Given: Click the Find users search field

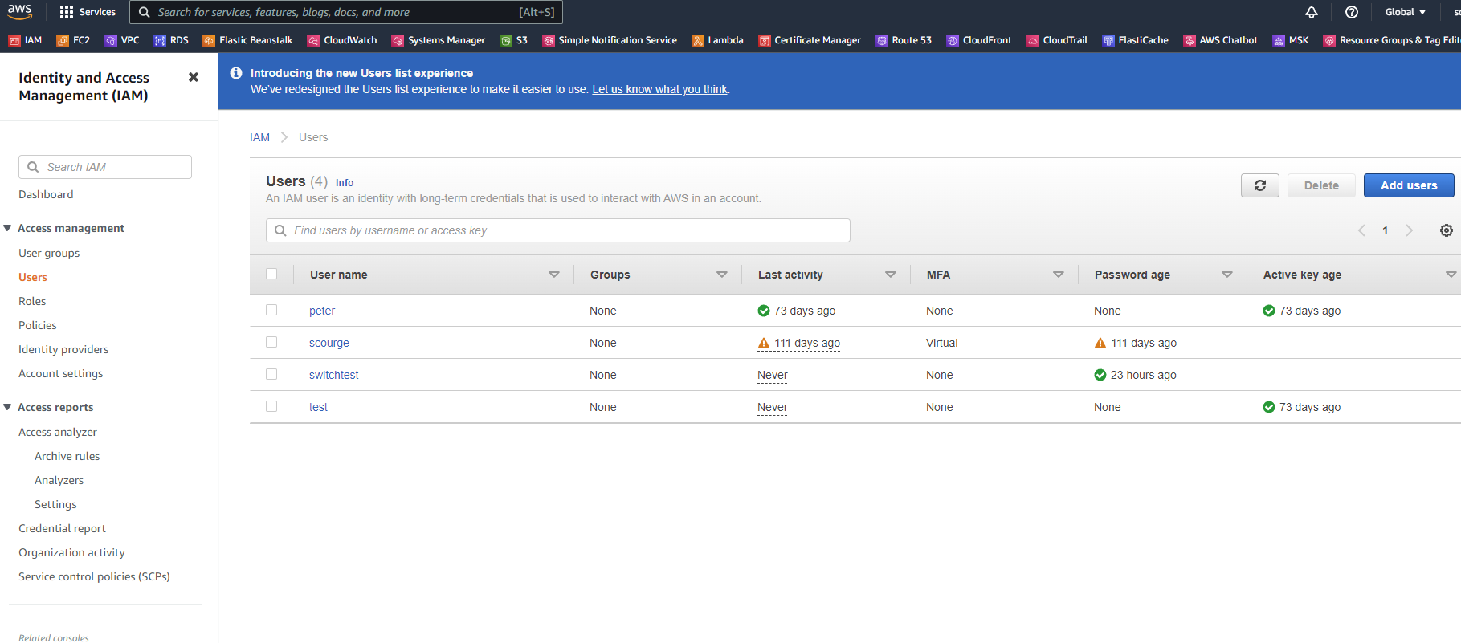Looking at the screenshot, I should 558,230.
